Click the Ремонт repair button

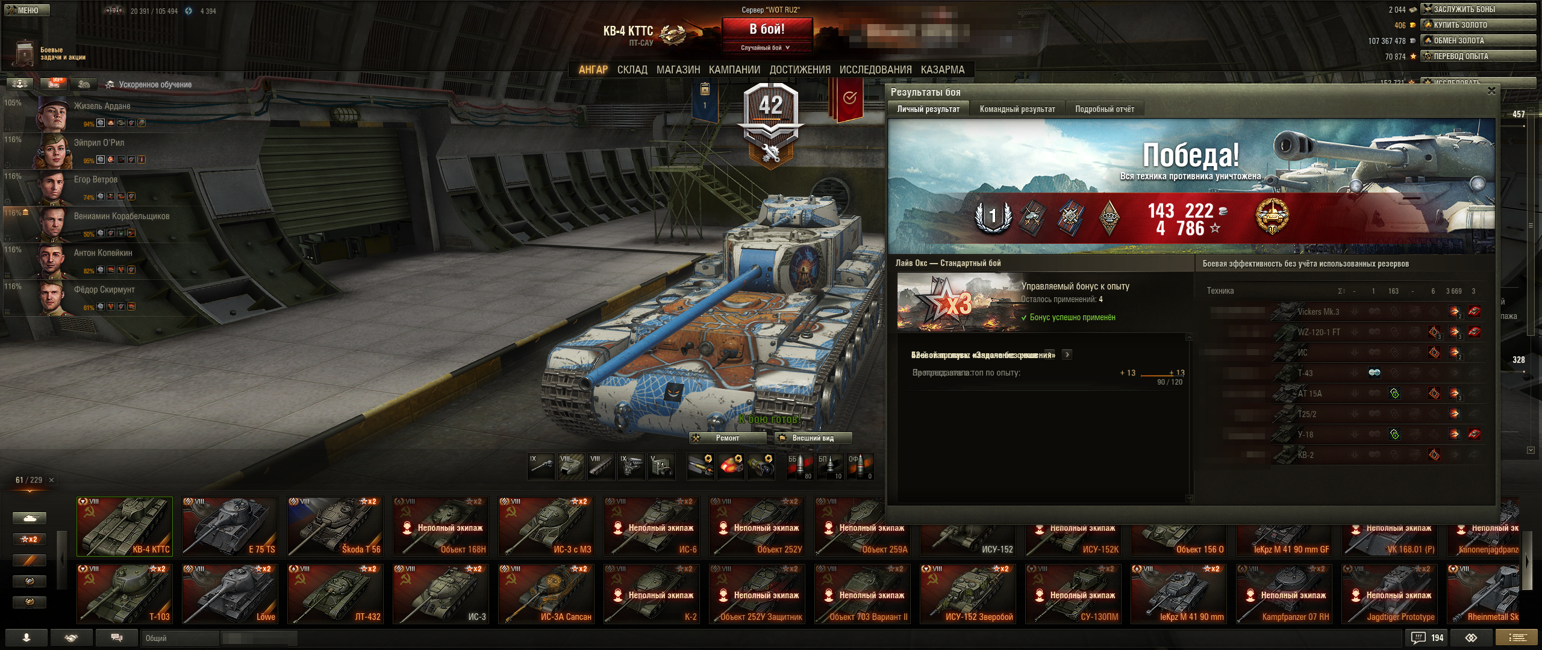coord(727,438)
